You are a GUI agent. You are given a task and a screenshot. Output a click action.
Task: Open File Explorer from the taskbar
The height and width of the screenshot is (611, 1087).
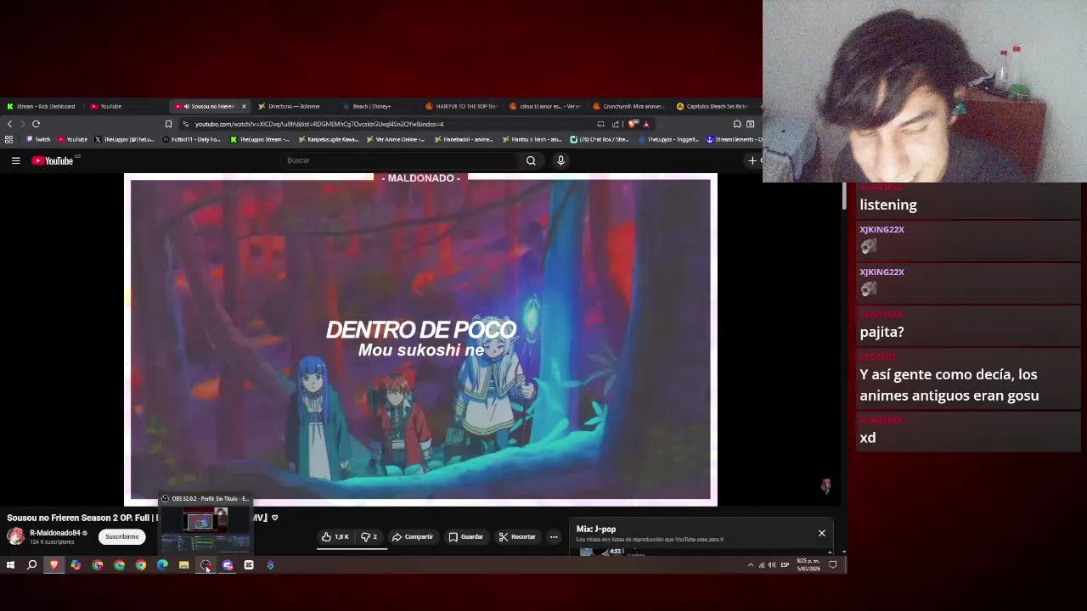[183, 565]
